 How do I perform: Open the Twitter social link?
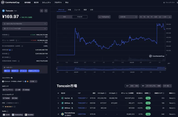pyautogui.click(x=6, y=98)
